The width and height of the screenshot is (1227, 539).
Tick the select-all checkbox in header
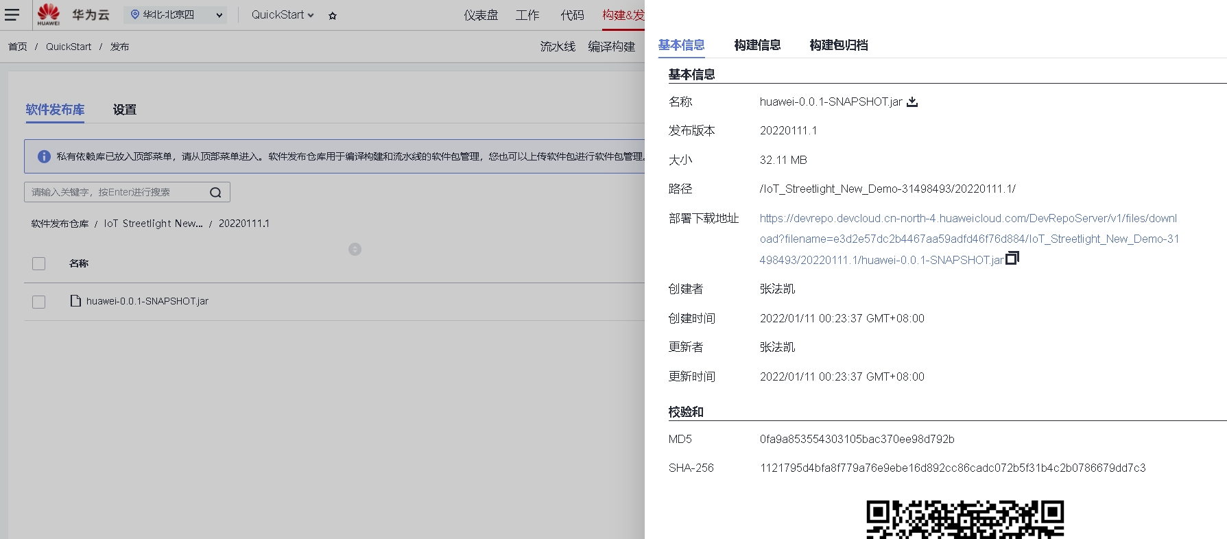click(39, 263)
